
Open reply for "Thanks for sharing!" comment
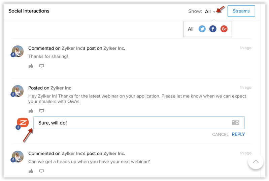coord(41,66)
